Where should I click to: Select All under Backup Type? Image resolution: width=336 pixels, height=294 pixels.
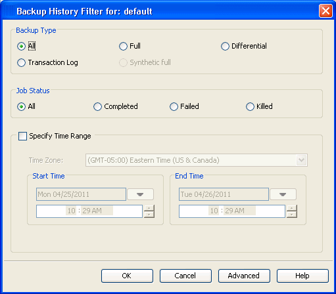(21, 46)
